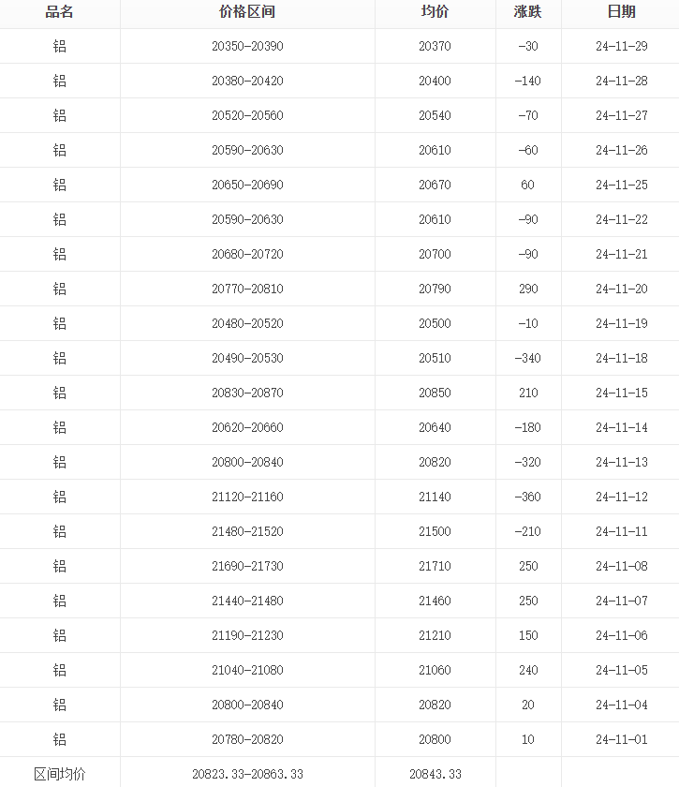Click the 价格区间 column header

(247, 12)
